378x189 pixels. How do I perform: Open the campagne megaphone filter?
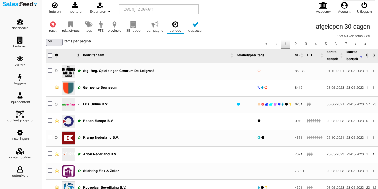point(155,24)
